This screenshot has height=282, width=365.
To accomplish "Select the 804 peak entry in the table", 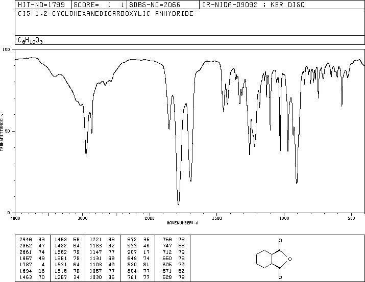I will (138, 271).
